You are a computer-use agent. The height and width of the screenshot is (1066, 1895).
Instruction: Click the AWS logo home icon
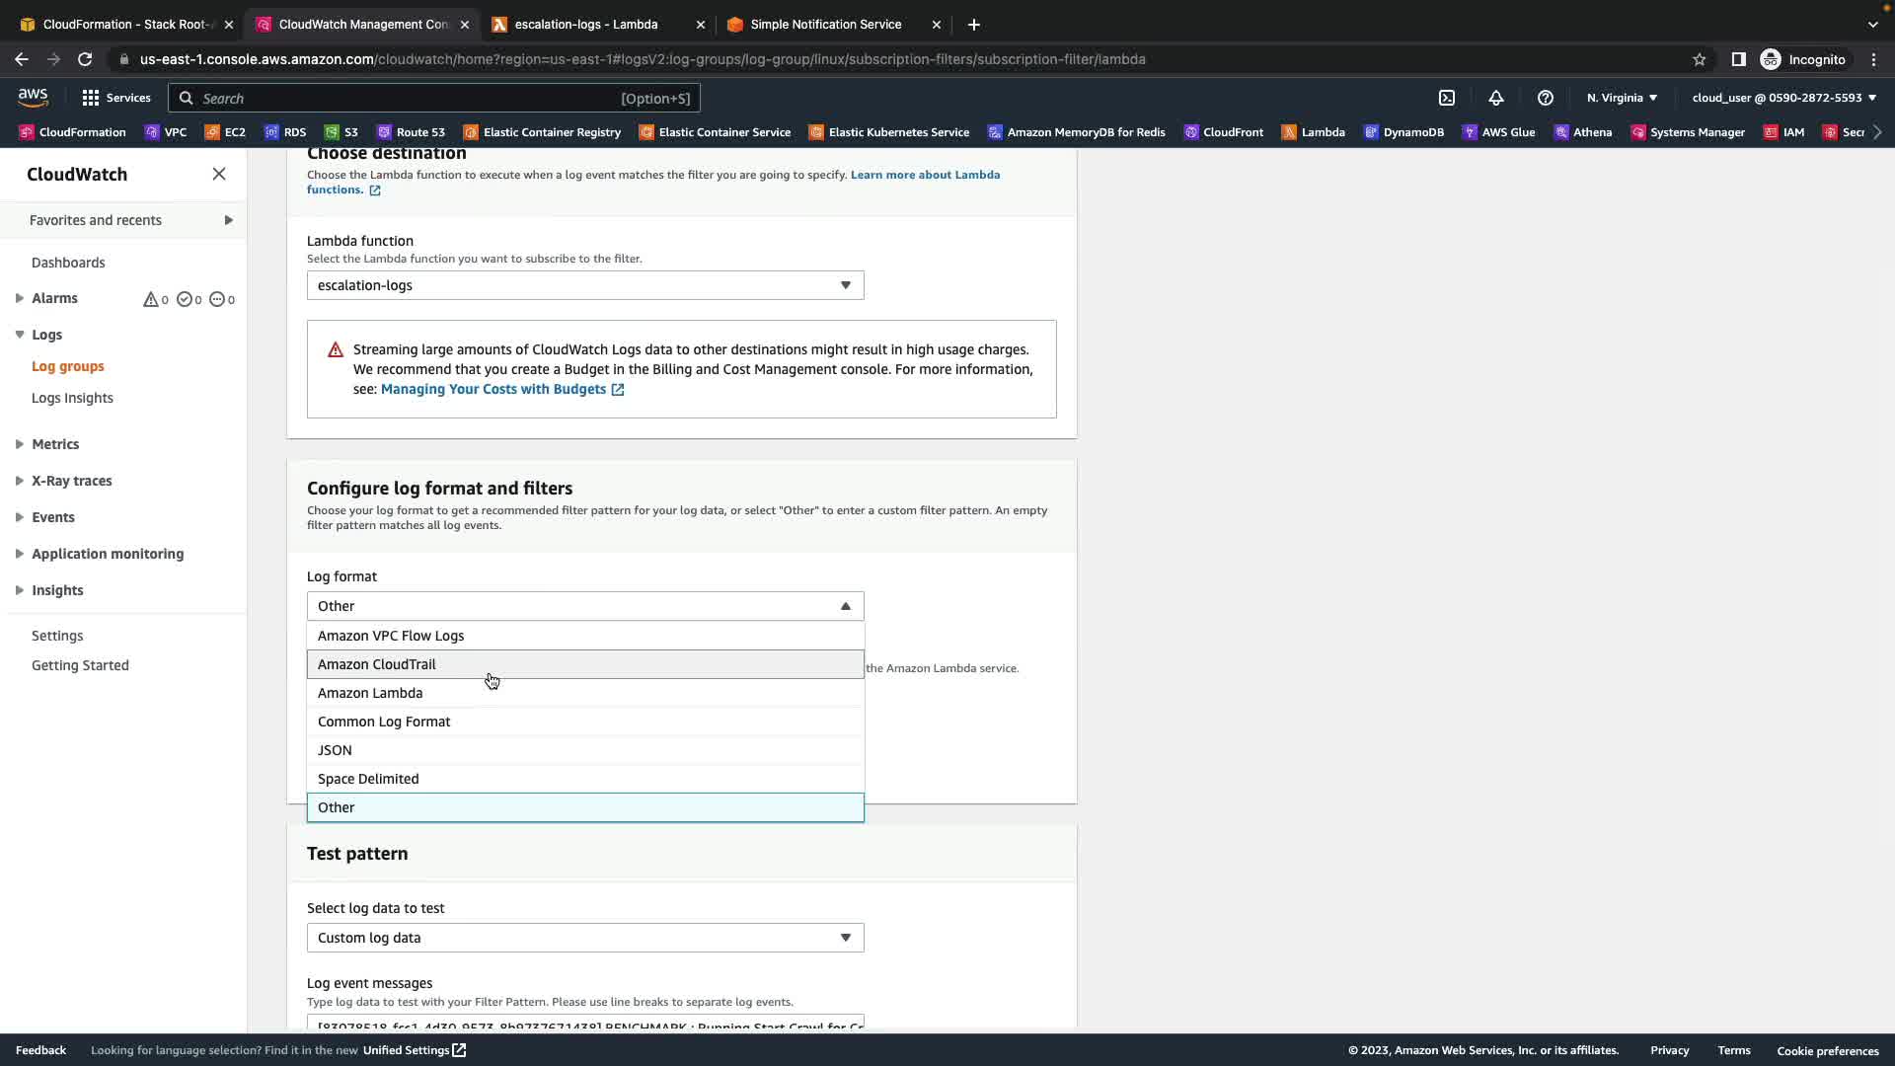[x=33, y=97]
